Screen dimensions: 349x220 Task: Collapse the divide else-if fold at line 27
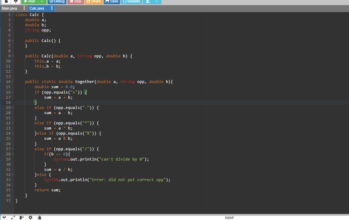click(x=13, y=149)
